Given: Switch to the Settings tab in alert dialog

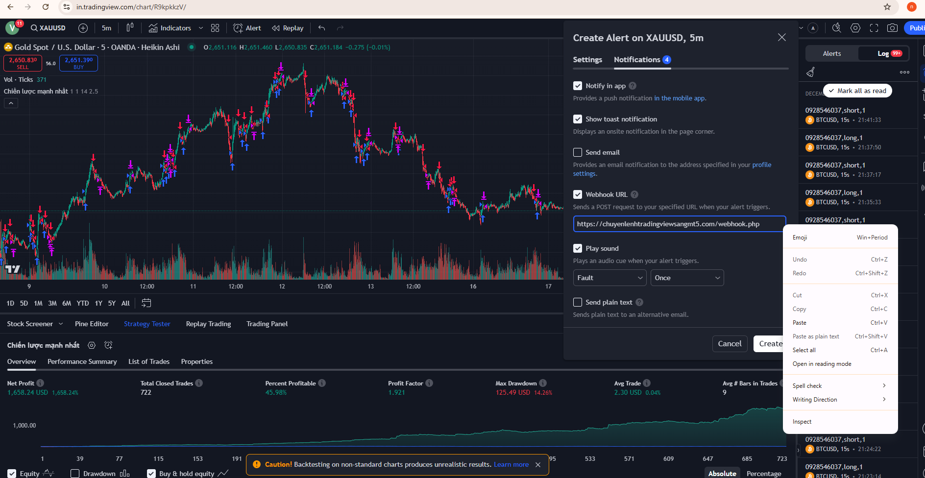Looking at the screenshot, I should pyautogui.click(x=587, y=60).
